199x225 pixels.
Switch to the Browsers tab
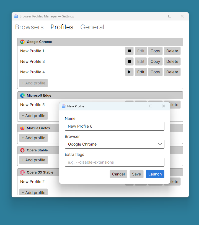pos(29,27)
